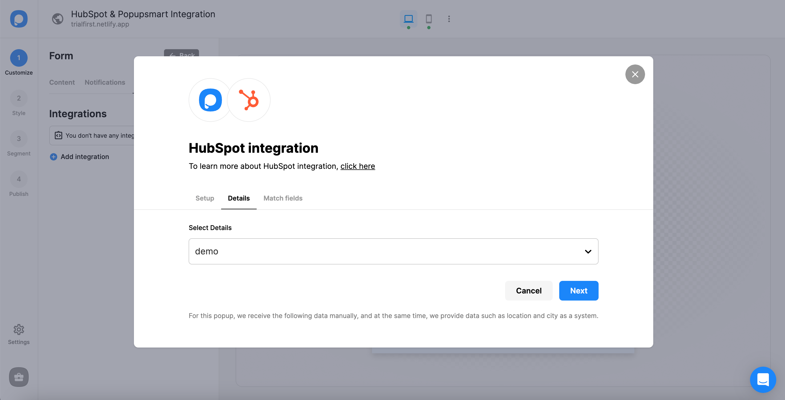Click the Settings gear icon in sidebar
The height and width of the screenshot is (400, 785).
click(x=19, y=329)
